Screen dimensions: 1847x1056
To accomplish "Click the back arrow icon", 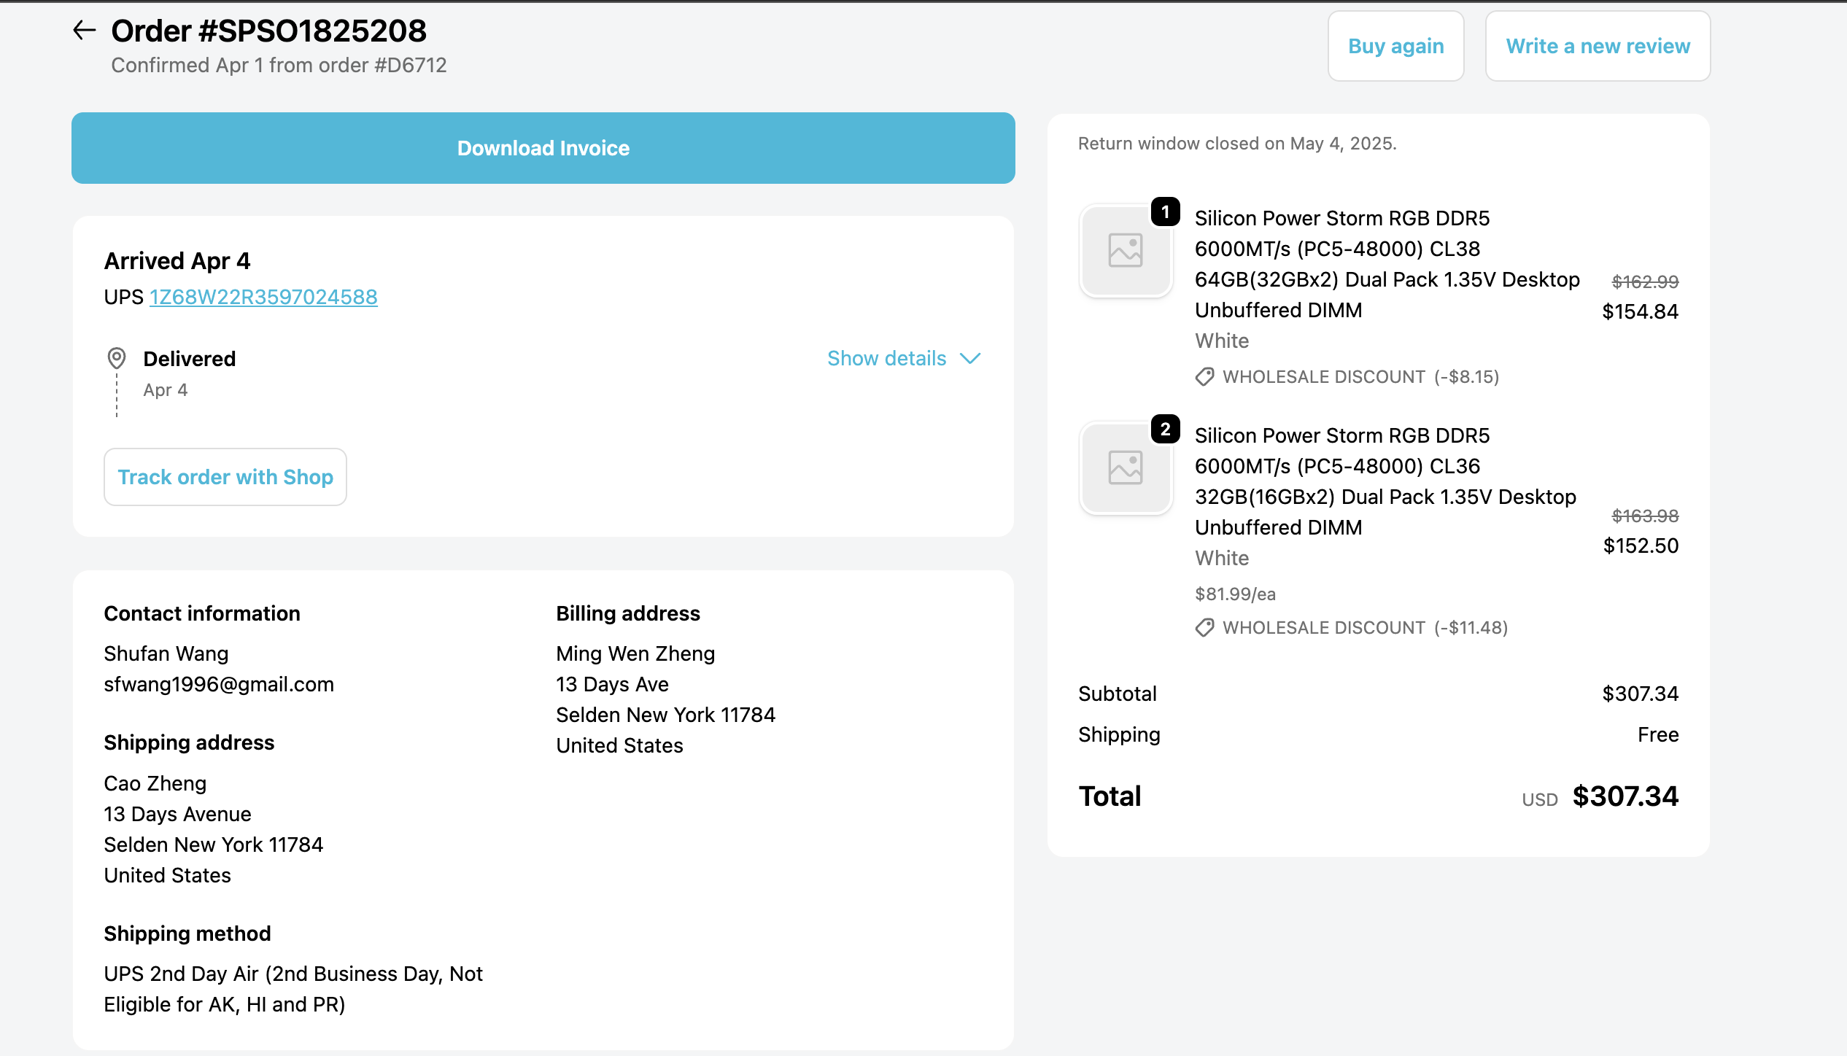I will pos(85,31).
